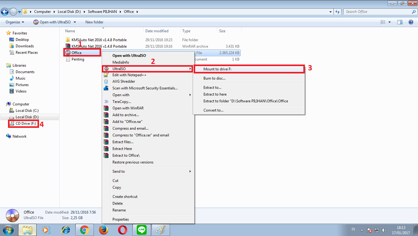
Task: Toggle the preview pane icon
Action: 400,22
